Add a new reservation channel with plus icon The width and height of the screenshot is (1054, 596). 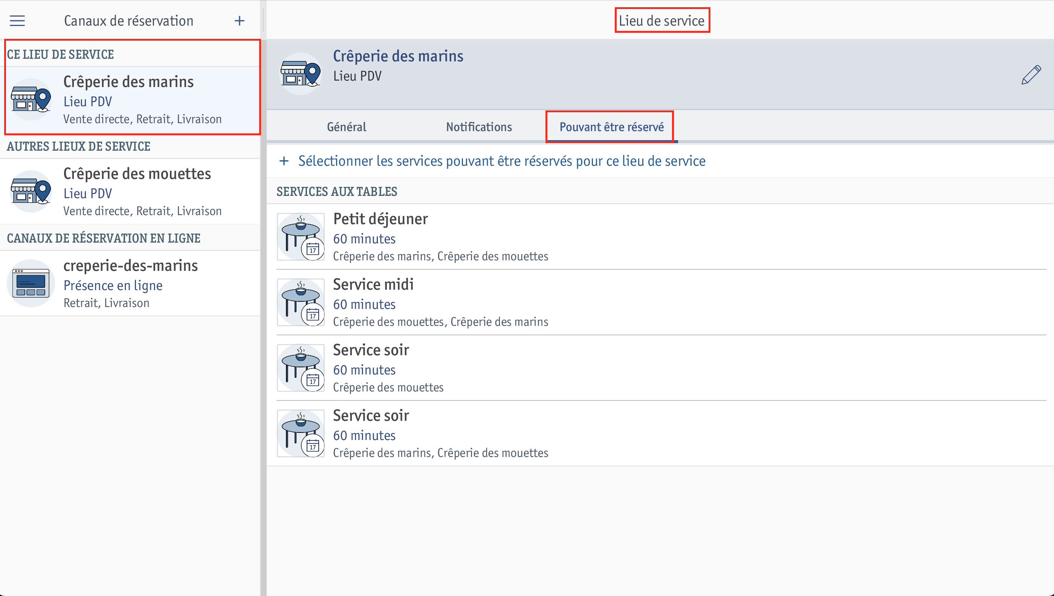pos(239,20)
